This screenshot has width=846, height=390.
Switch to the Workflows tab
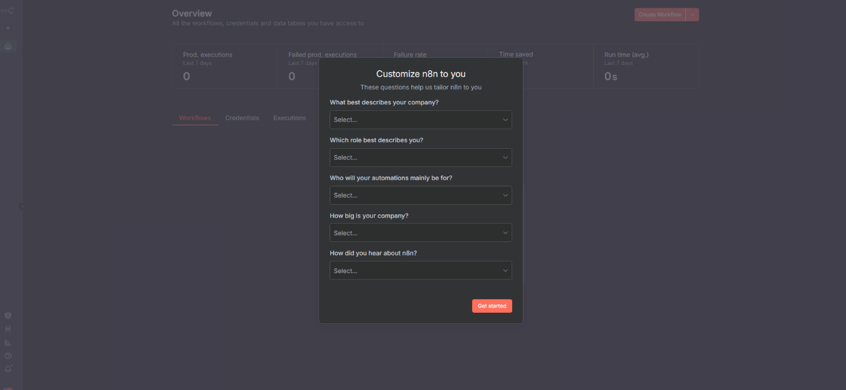(195, 118)
